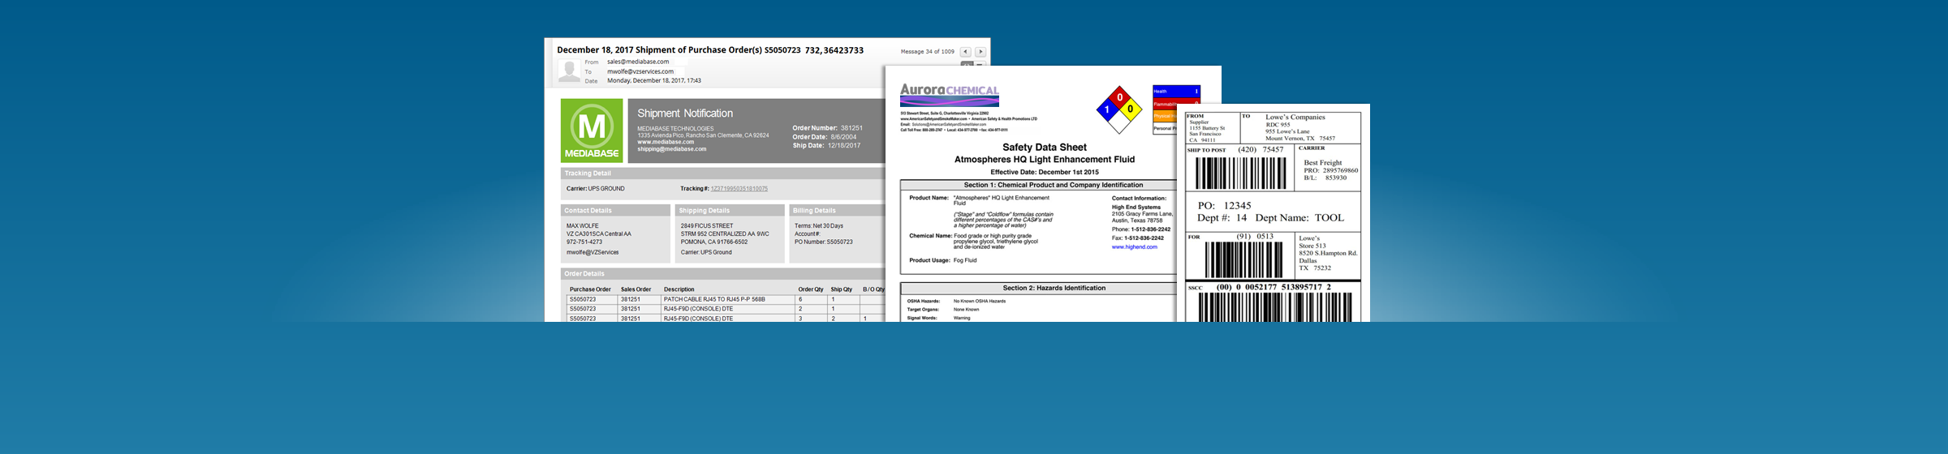Click 'PO Number: S5050723' in billing details

(x=823, y=242)
